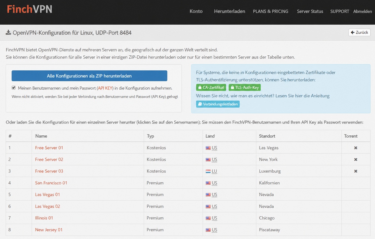Screen dimensions: 375x239
Task: Click Luxembourg flag in Free Server 03 row
Action: click(x=208, y=171)
